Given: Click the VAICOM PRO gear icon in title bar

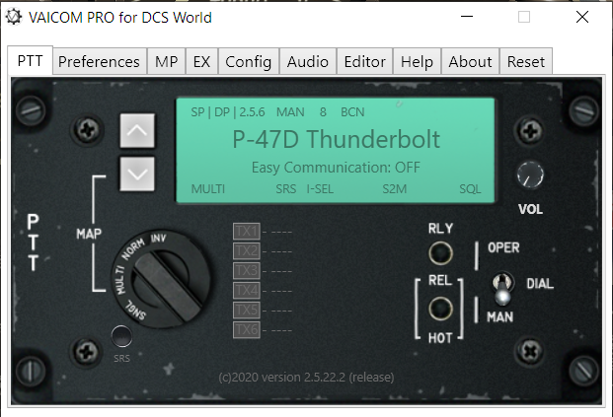Looking at the screenshot, I should click(x=14, y=17).
